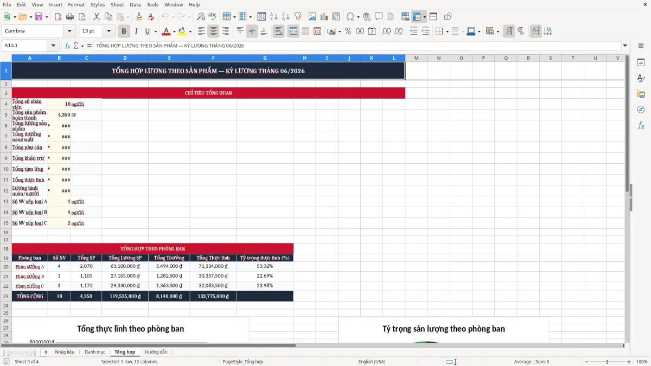Screen dimensions: 651x366
Task: Run the Spelling check icon
Action: pyautogui.click(x=212, y=17)
